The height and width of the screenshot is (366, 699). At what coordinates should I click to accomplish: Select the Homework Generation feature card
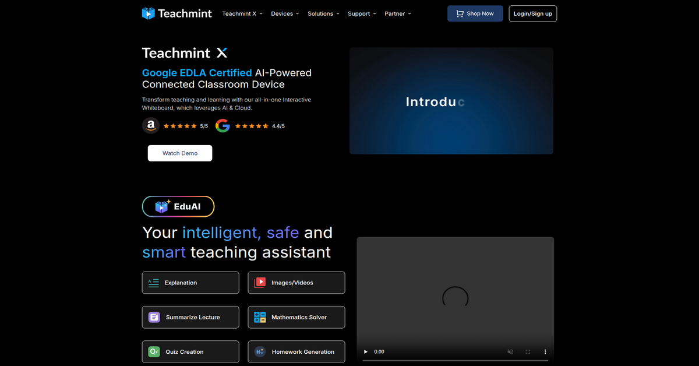pyautogui.click(x=296, y=351)
